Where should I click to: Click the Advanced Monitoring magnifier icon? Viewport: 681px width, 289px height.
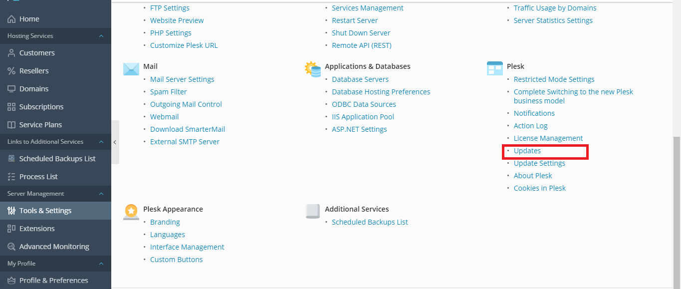(x=11, y=247)
